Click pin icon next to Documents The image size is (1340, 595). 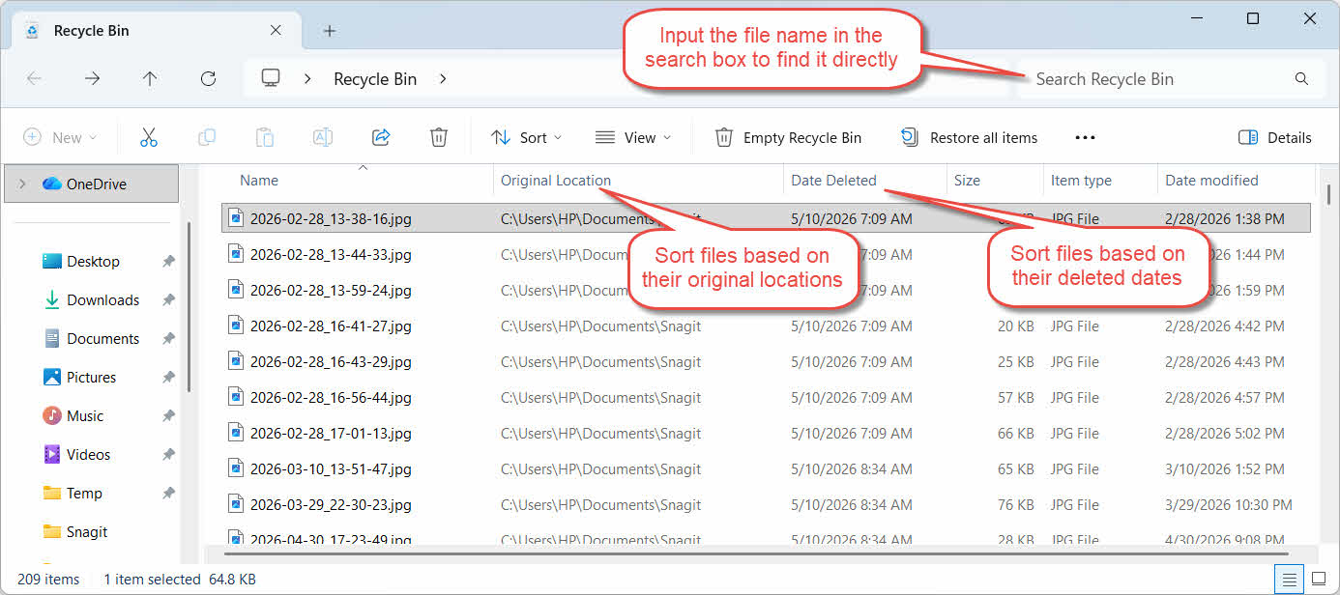(x=168, y=339)
